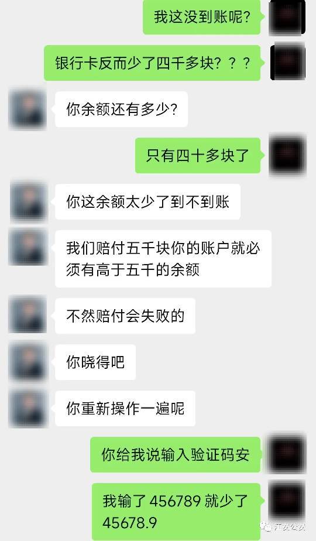Select the '我这没到账呢?' green message bubble
The image size is (316, 541).
(x=202, y=17)
